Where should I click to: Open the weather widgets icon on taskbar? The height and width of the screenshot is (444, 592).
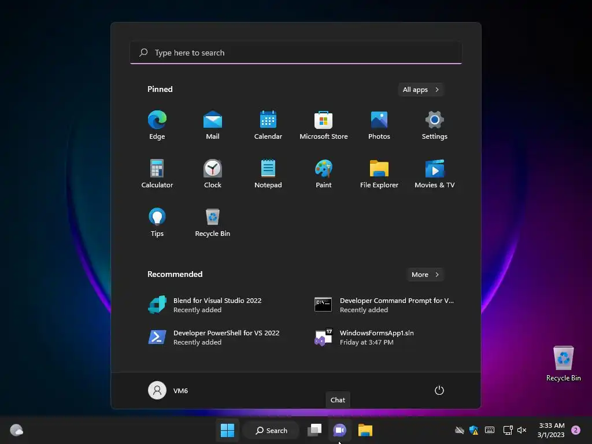tap(16, 430)
